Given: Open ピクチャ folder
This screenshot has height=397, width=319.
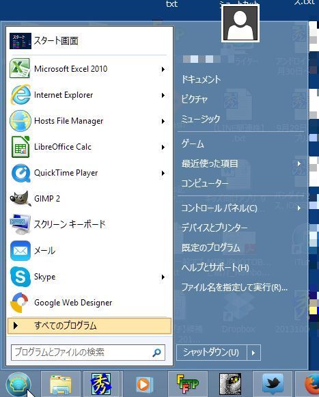Looking at the screenshot, I should pos(195,99).
